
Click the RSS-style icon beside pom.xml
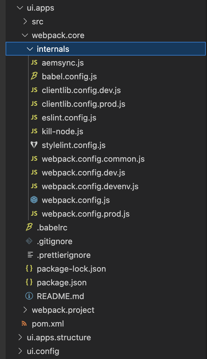[24, 323]
